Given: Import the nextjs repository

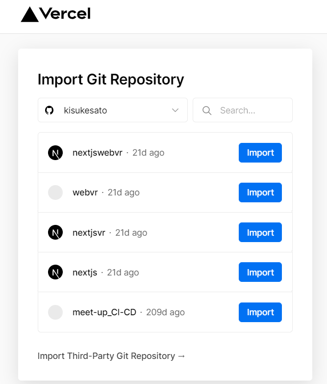Looking at the screenshot, I should (x=260, y=272).
